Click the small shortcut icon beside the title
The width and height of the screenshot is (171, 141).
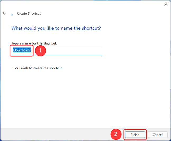12,14
